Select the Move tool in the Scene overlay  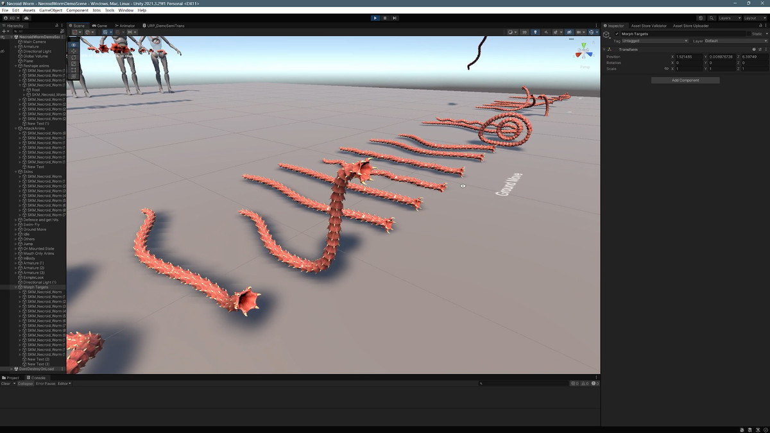(x=74, y=51)
